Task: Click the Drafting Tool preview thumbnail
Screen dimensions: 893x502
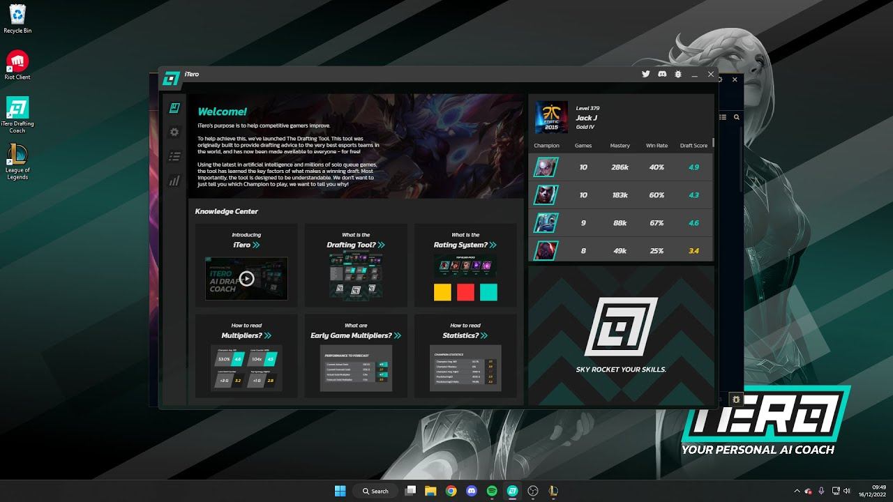Action: coord(356,277)
